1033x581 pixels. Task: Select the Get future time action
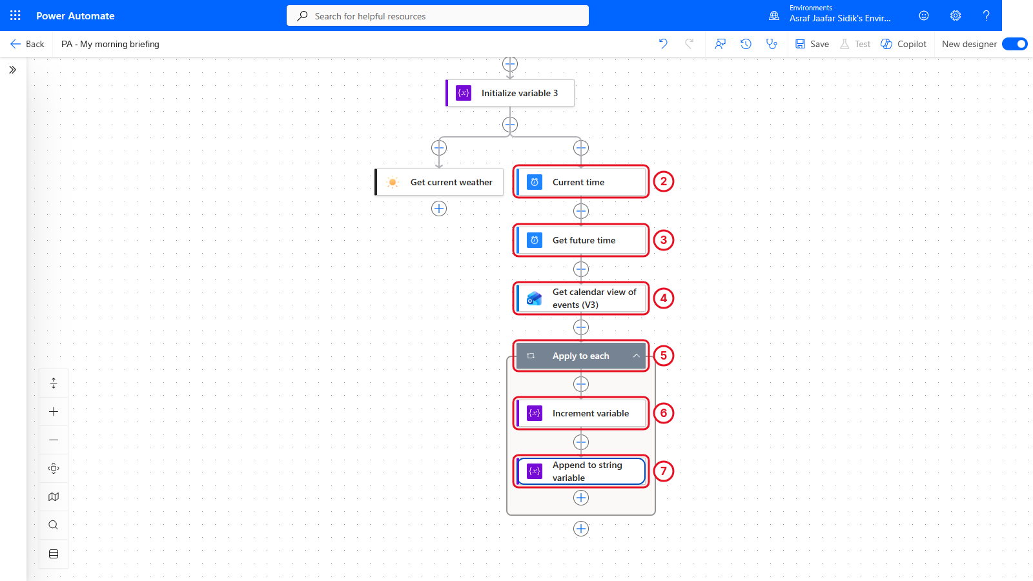tap(581, 240)
